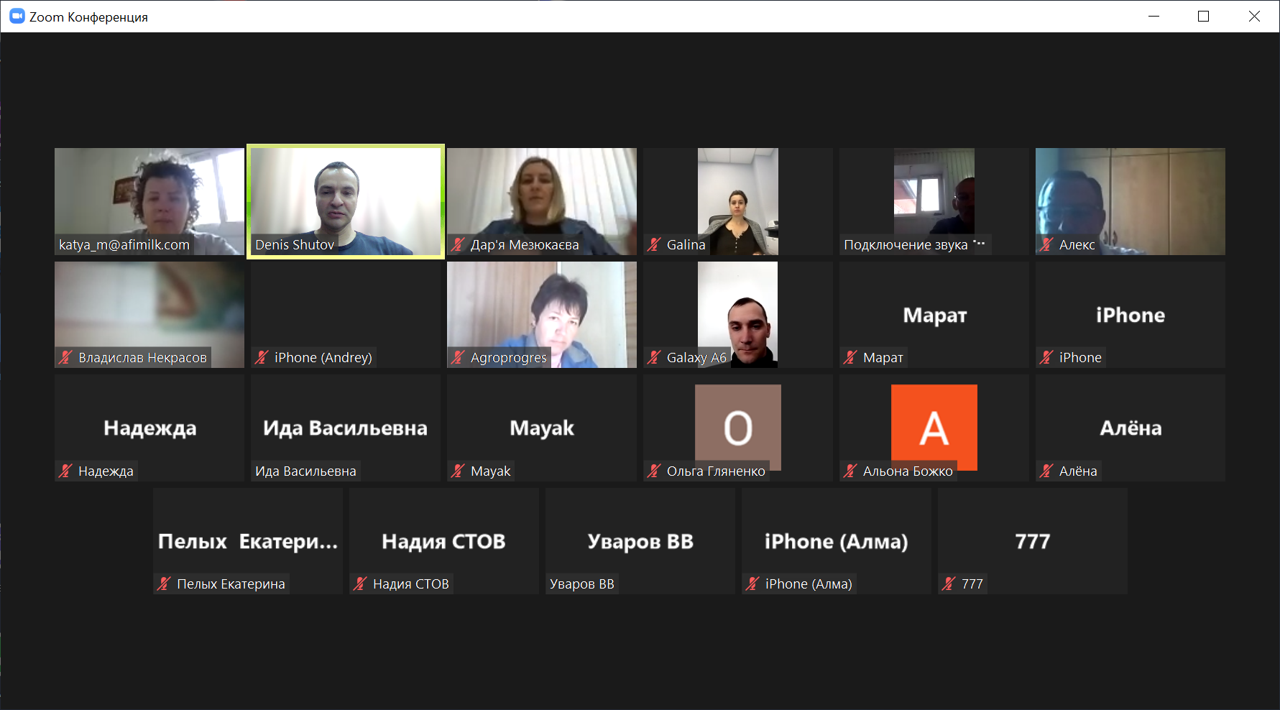Maximize the Zoom Конференция window
The width and height of the screenshot is (1280, 710).
(1204, 16)
